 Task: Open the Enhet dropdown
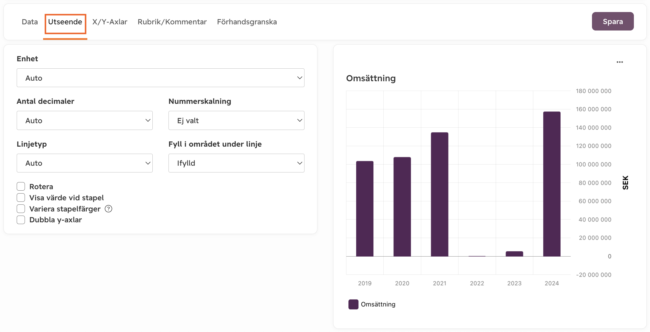[x=160, y=78]
